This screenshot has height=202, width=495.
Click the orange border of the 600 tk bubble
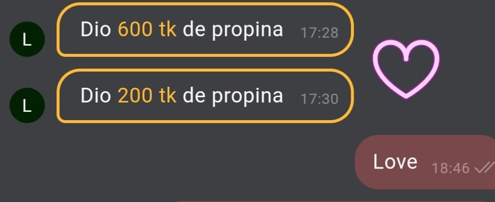coord(205,4)
